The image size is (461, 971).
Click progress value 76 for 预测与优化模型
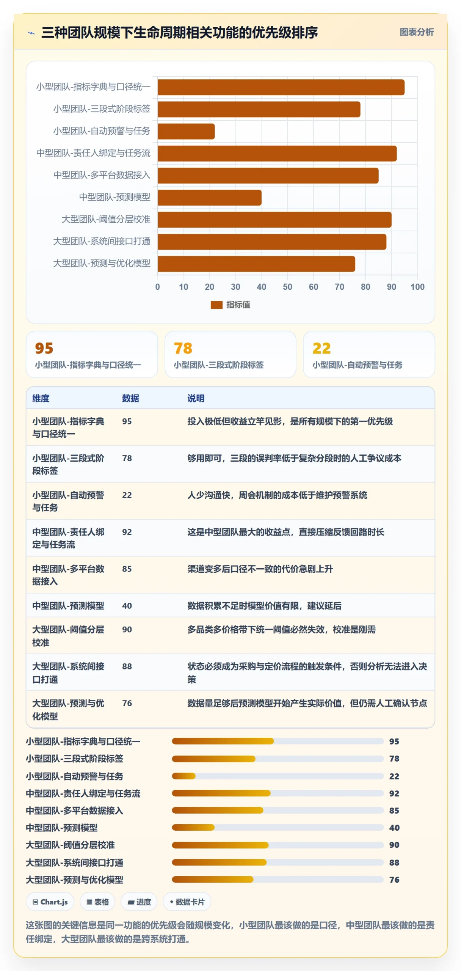click(394, 880)
